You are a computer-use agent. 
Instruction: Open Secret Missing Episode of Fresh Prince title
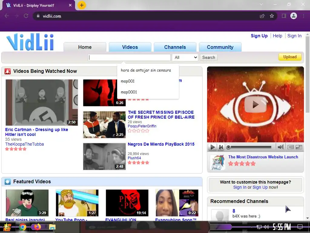pyautogui.click(x=161, y=115)
